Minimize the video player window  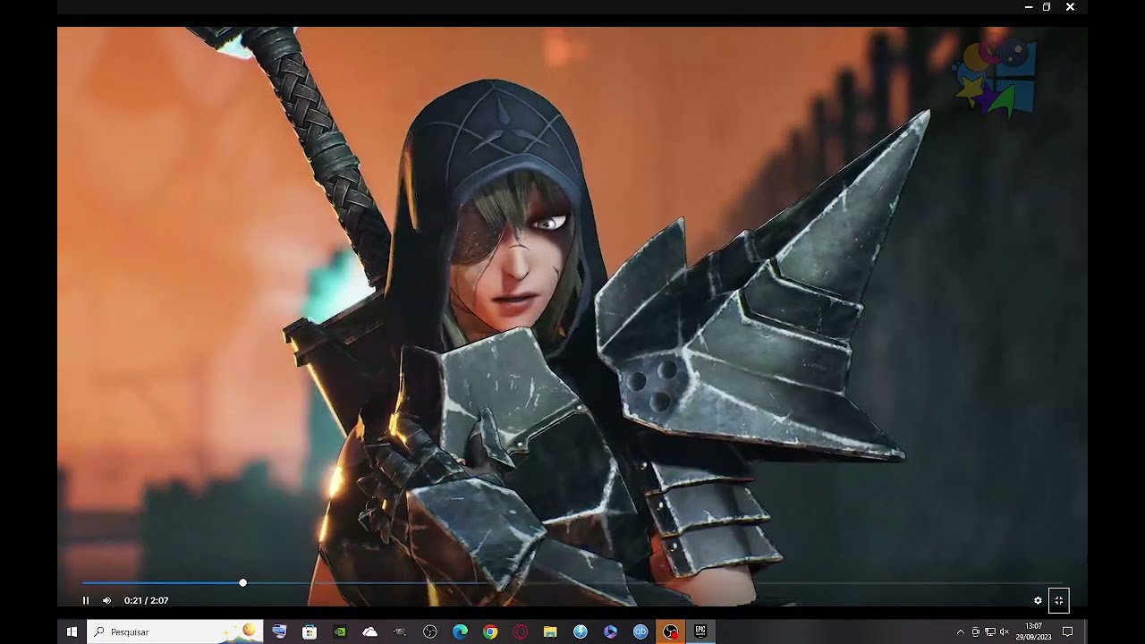point(1029,7)
